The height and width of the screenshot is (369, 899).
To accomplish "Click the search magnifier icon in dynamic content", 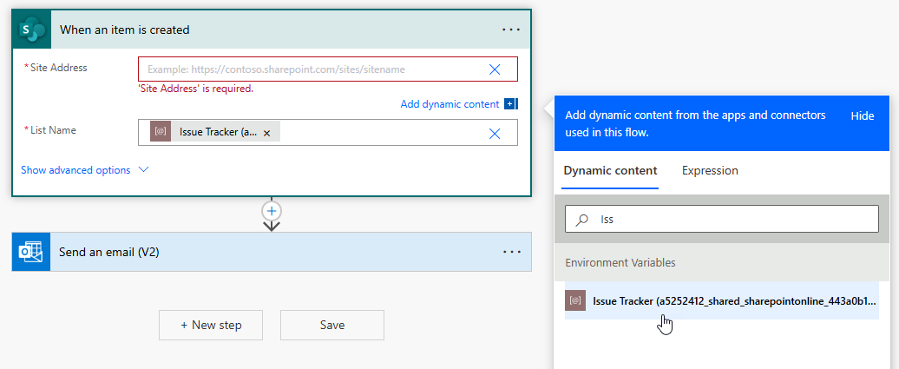I will click(x=581, y=219).
